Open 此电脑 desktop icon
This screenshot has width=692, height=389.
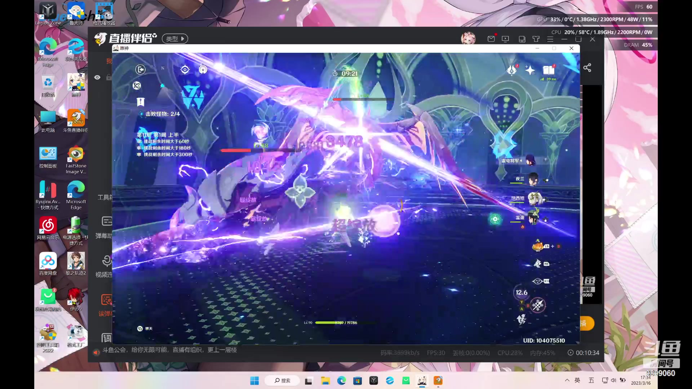point(48,121)
